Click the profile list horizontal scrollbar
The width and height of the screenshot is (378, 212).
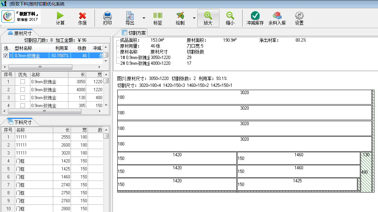40,67
